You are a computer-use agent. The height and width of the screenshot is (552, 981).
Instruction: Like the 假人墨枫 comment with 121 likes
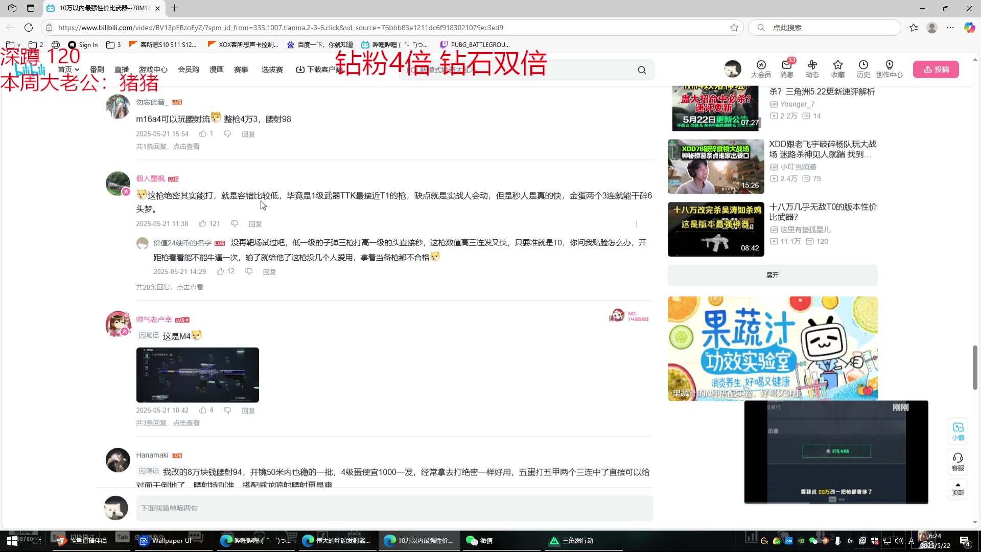[x=202, y=224]
